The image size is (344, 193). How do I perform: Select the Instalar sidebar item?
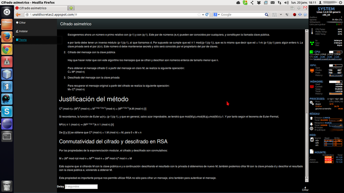(23, 31)
